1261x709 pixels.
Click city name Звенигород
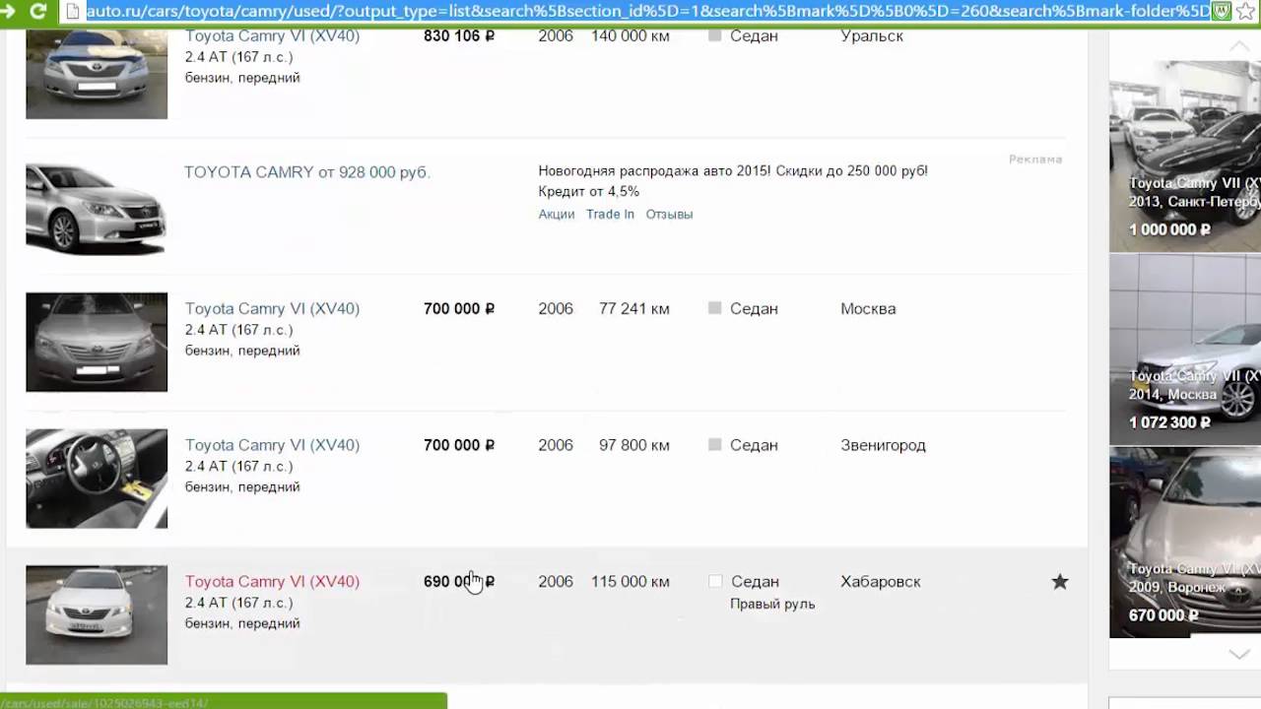pos(883,445)
